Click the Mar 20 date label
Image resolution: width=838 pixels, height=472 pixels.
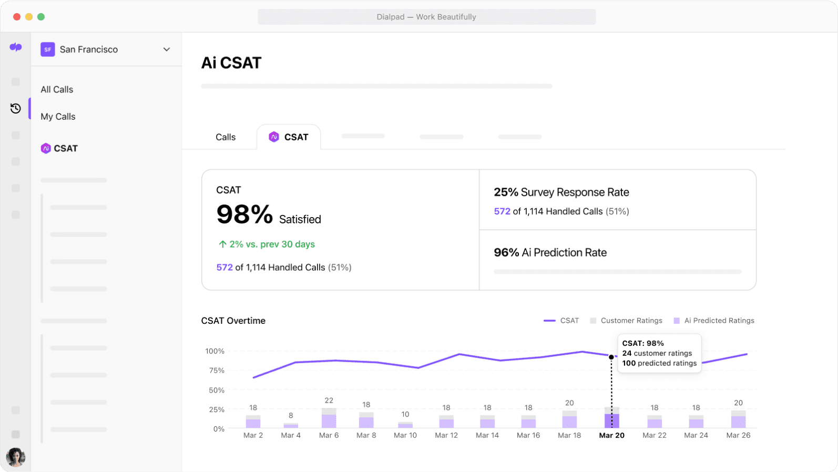(611, 435)
